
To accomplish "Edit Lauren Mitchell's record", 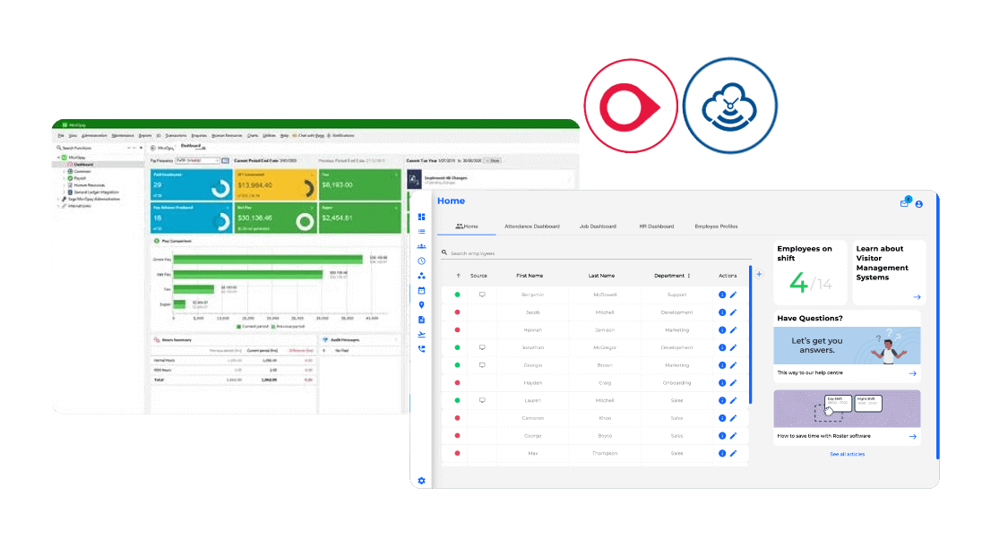I will point(734,400).
